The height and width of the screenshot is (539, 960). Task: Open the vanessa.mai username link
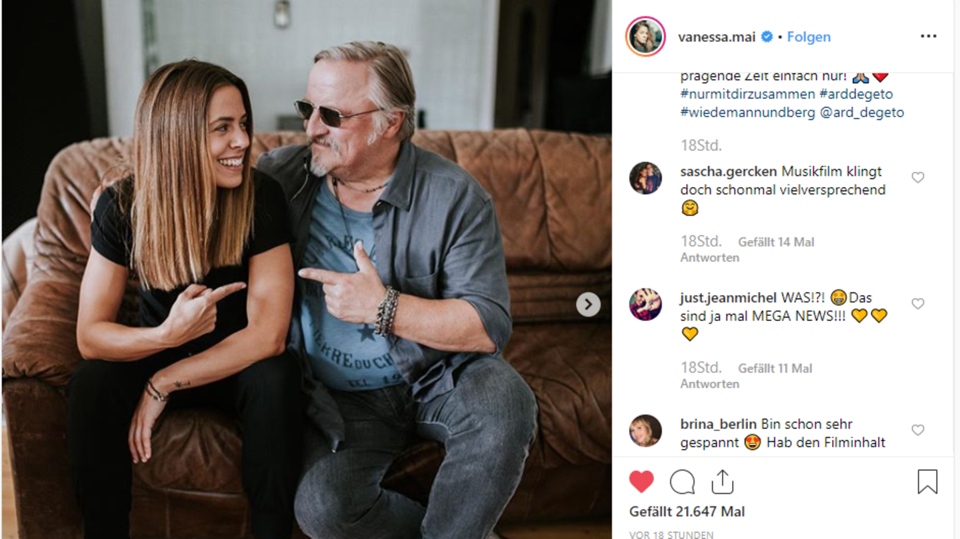(717, 37)
